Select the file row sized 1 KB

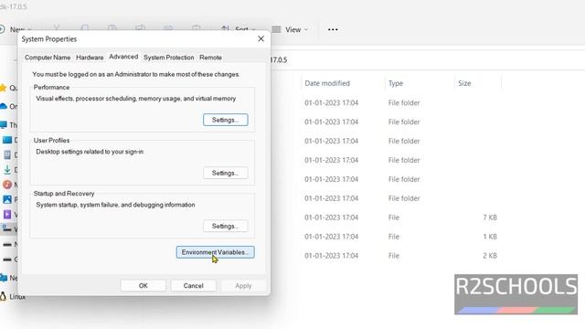(x=400, y=237)
